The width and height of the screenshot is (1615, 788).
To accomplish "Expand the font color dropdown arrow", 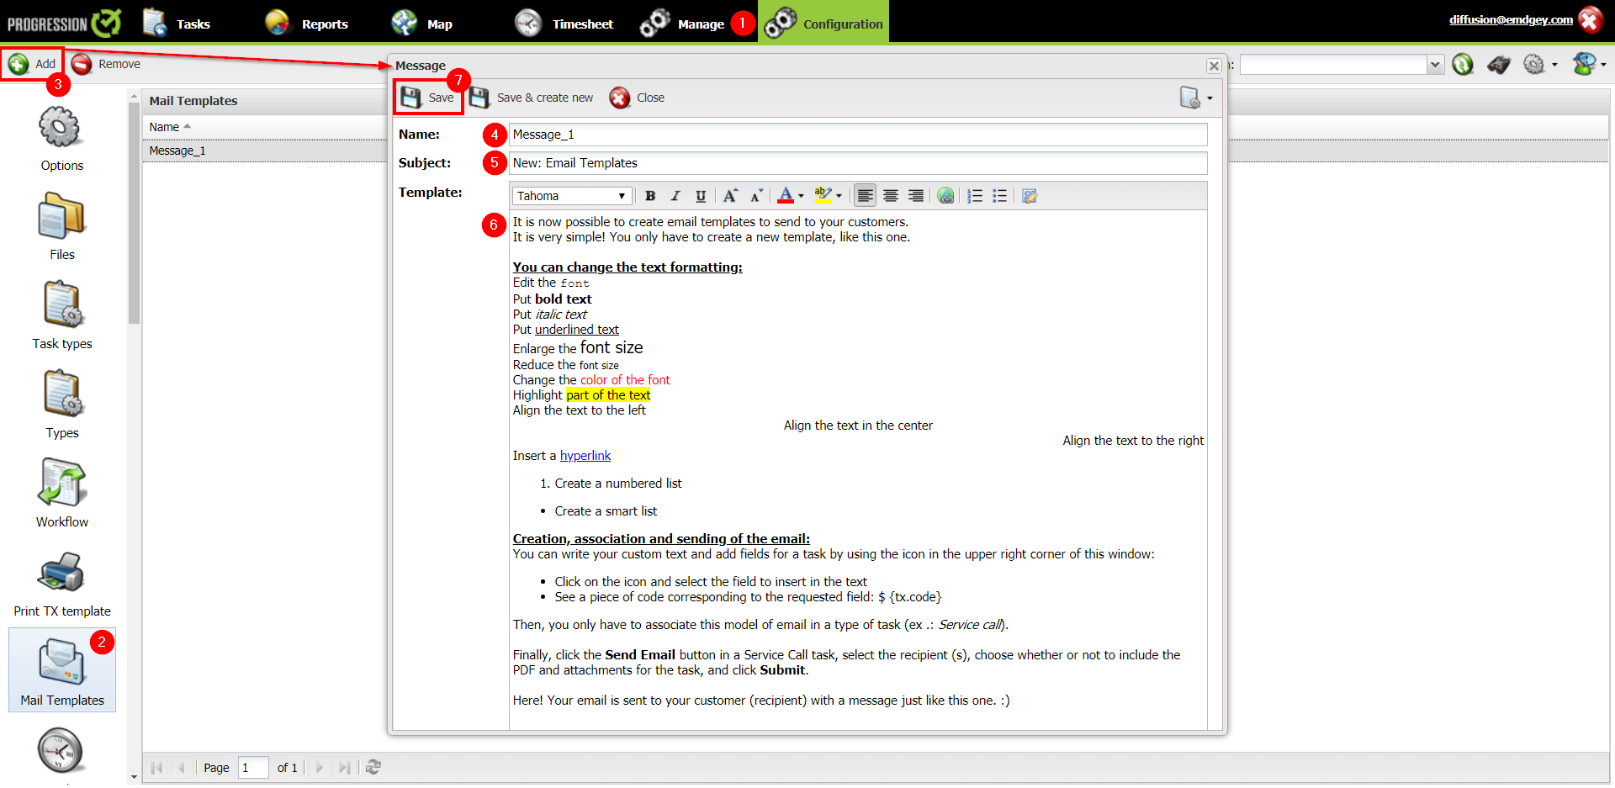I will [801, 196].
